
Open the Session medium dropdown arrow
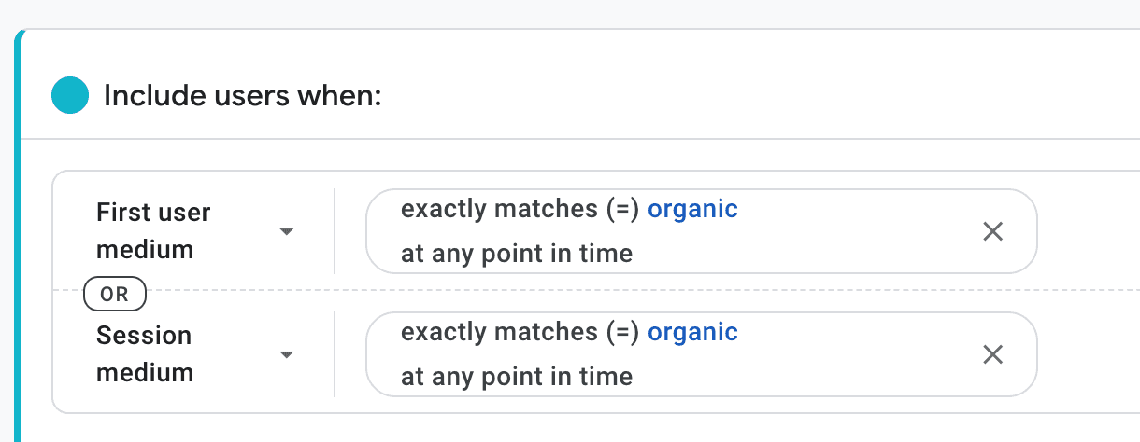(x=287, y=354)
